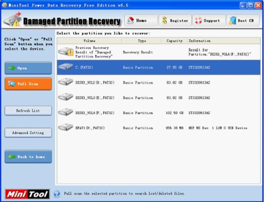
Task: Click green arrow icon on Open button
Action: (12, 68)
